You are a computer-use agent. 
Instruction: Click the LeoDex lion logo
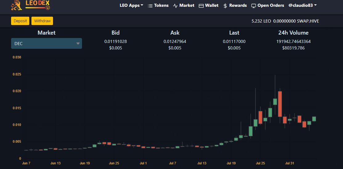(17, 5)
